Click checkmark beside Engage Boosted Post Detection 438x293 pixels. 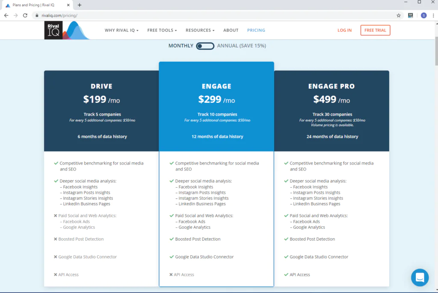172,239
